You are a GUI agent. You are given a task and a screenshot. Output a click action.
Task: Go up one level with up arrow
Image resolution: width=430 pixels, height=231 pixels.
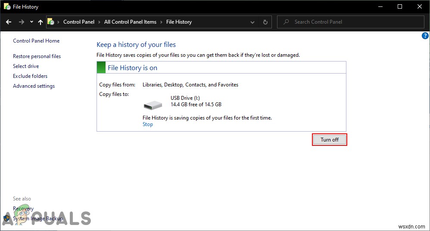tap(41, 22)
